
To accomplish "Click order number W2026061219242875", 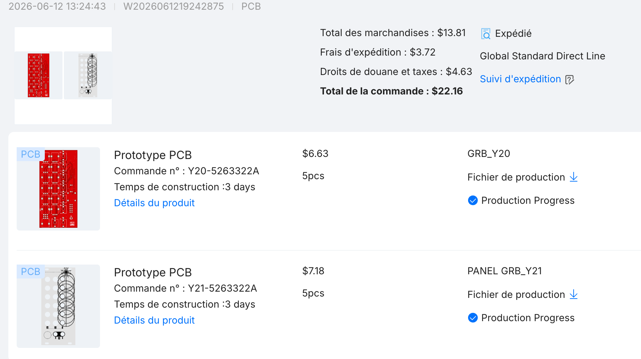I will [174, 6].
